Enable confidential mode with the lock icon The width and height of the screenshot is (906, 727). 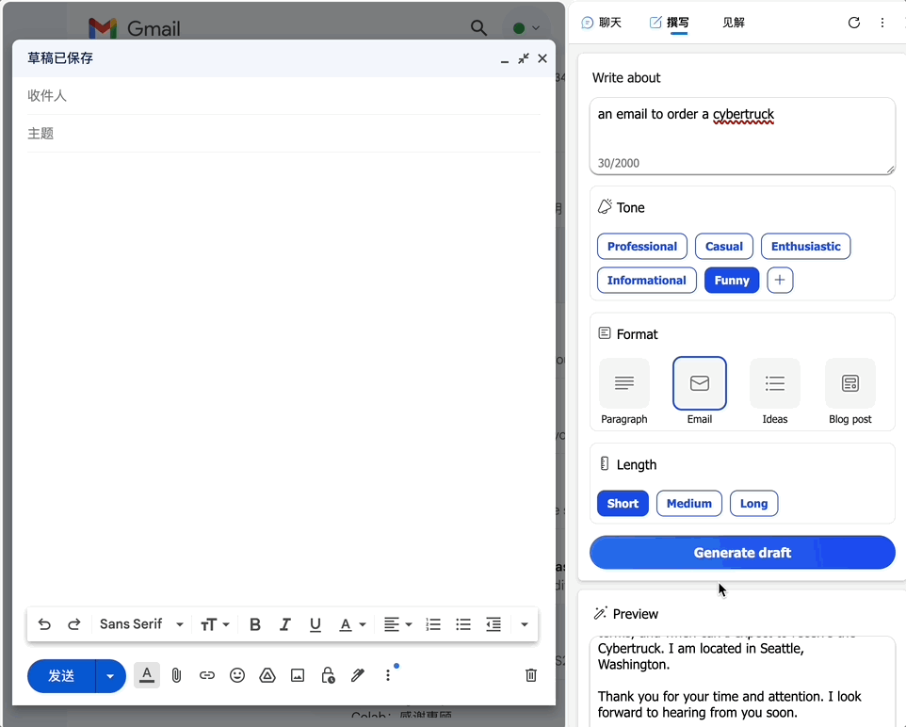[x=327, y=675]
